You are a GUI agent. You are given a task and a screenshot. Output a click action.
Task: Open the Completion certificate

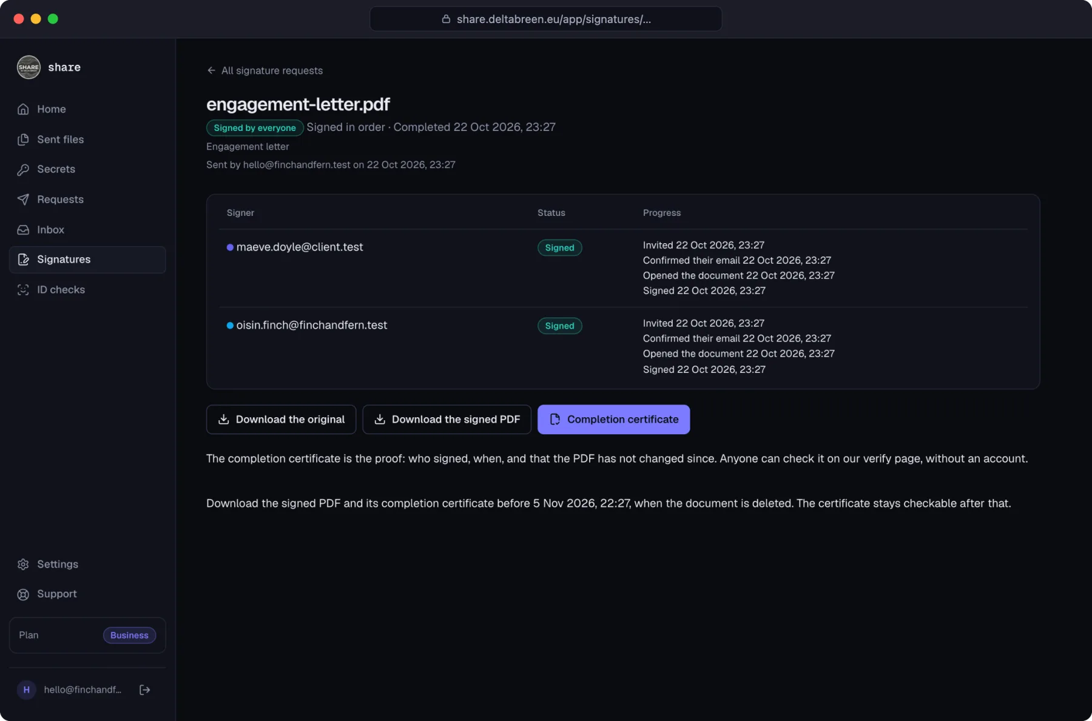coord(613,419)
